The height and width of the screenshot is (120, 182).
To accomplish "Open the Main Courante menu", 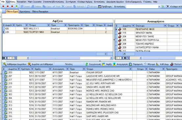I will click(x=35, y=2).
